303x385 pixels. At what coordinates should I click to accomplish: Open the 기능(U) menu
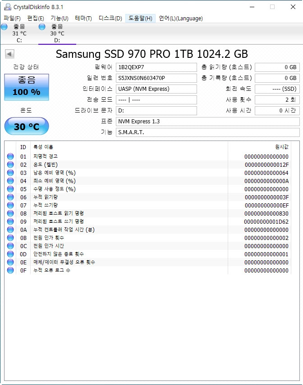(x=59, y=19)
